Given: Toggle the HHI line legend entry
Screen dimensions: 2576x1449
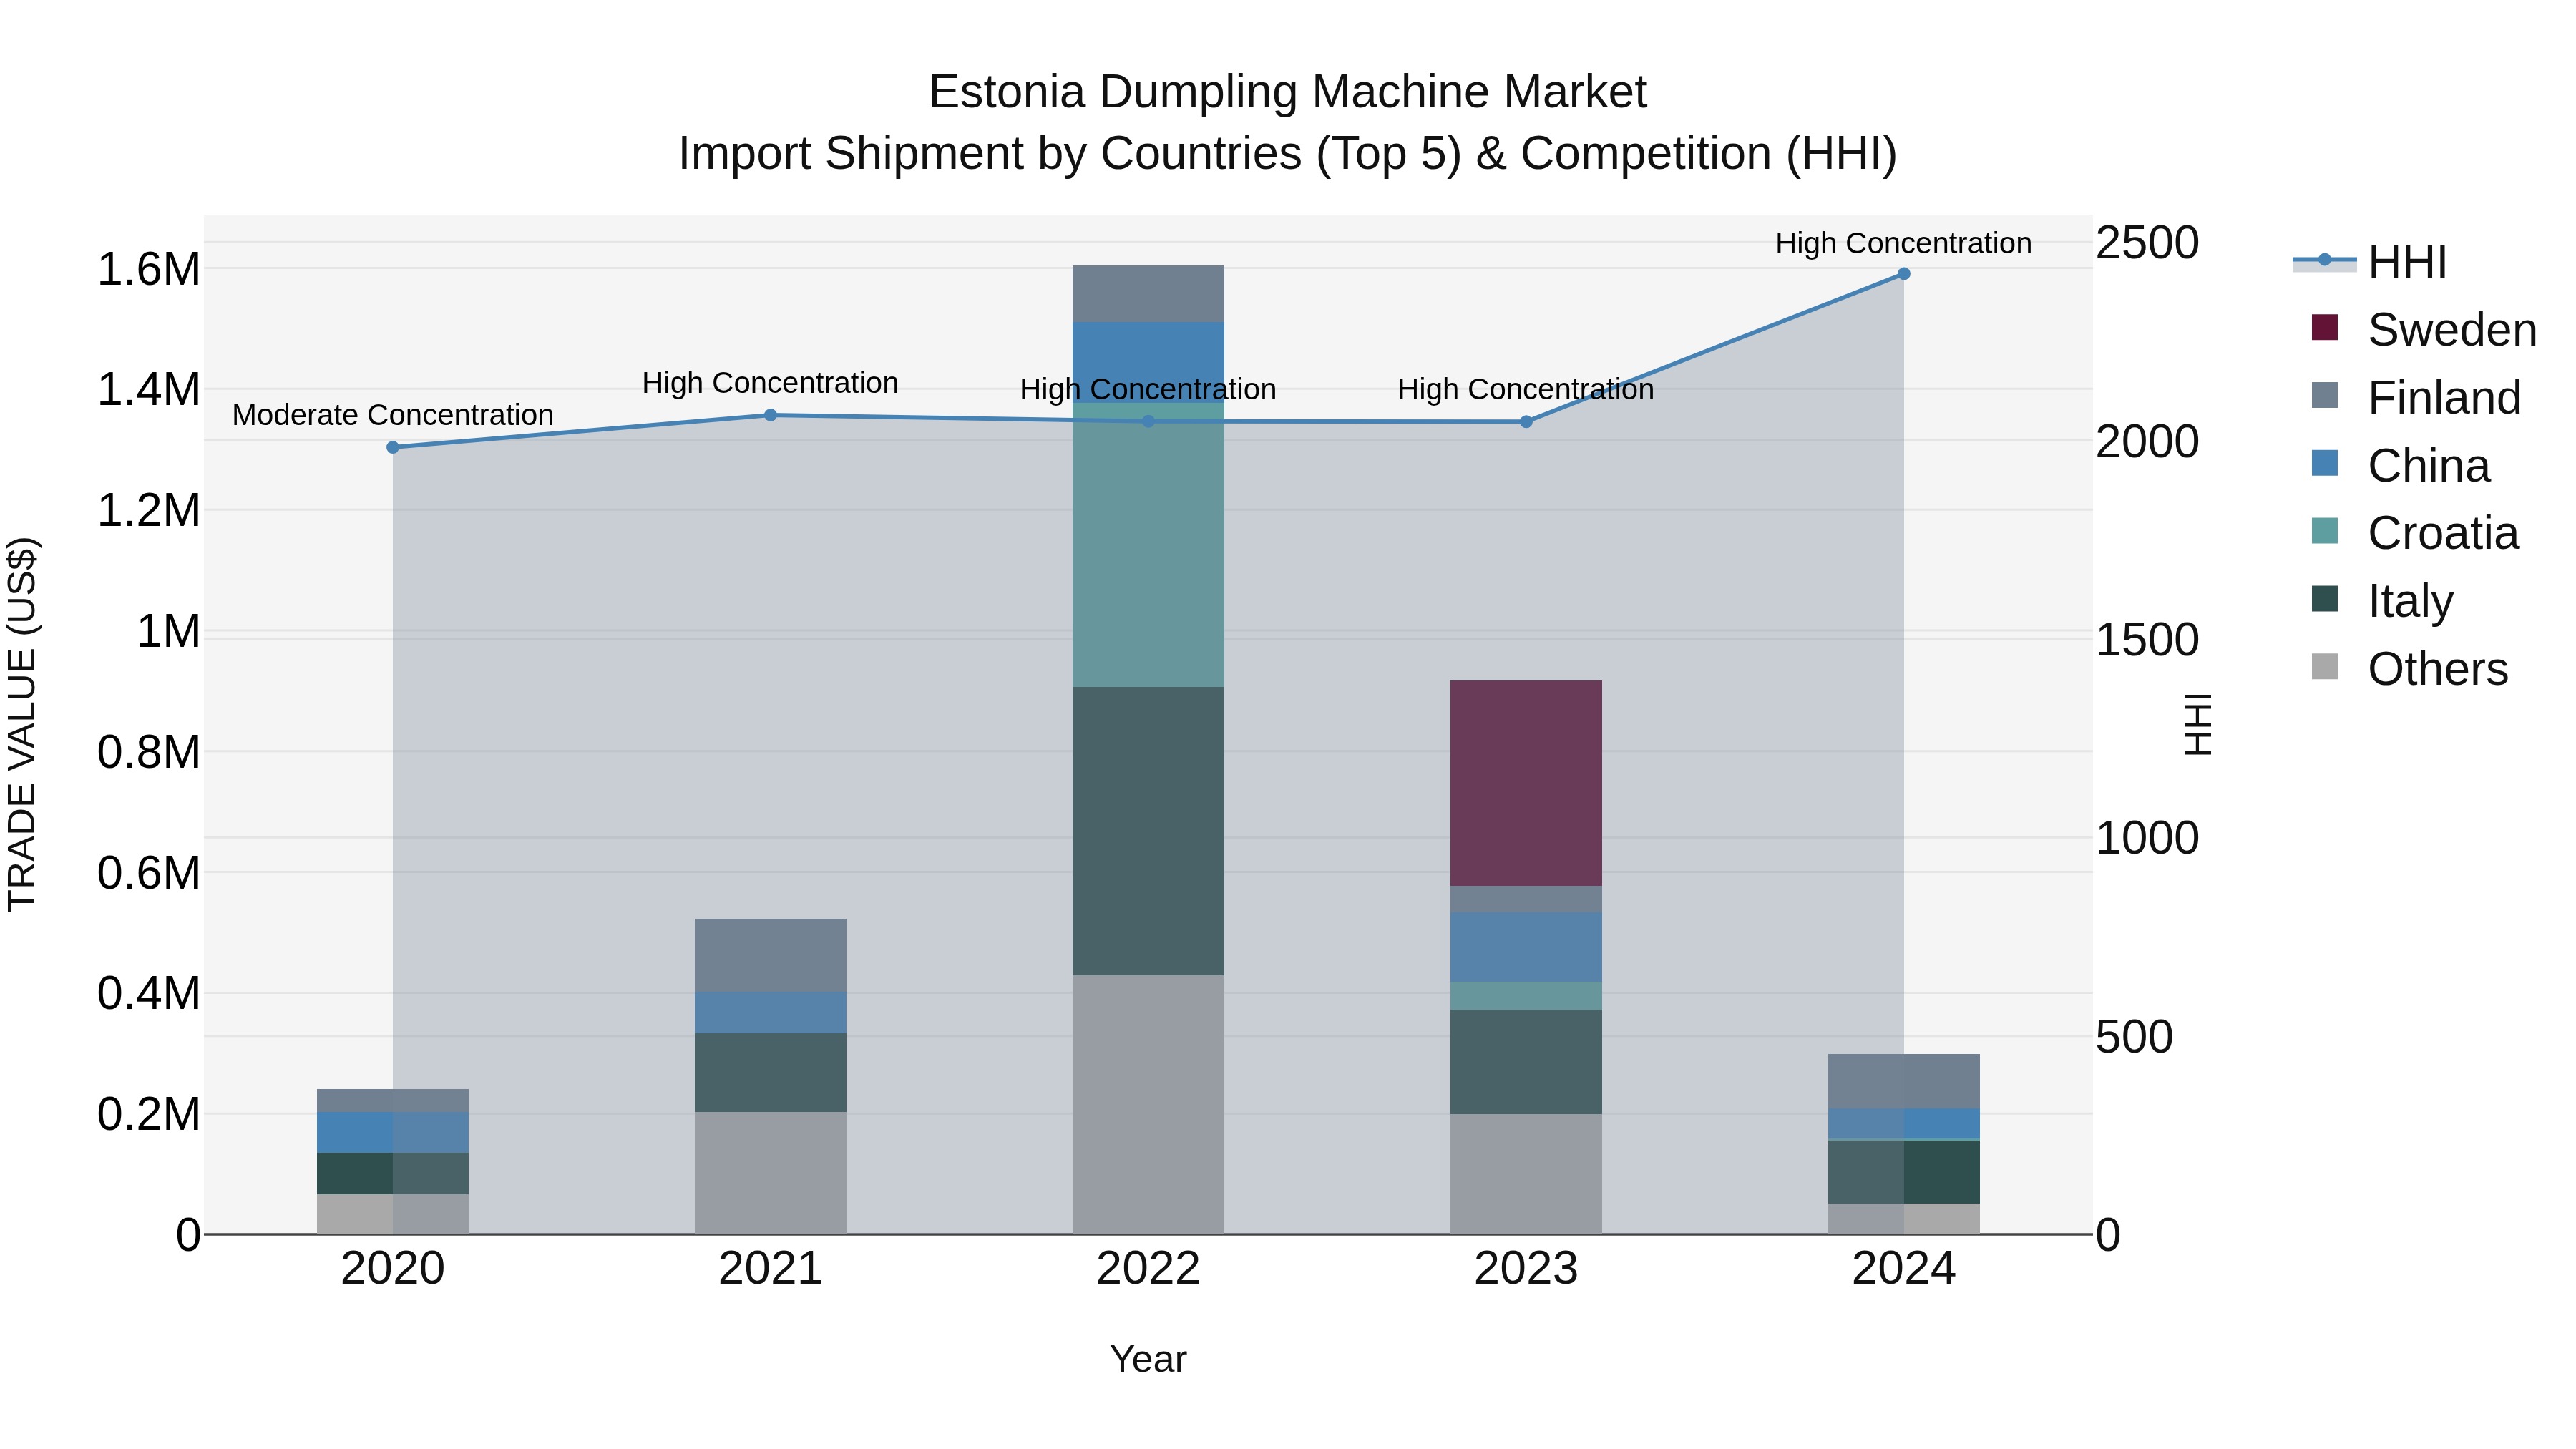Looking at the screenshot, I should [2370, 262].
